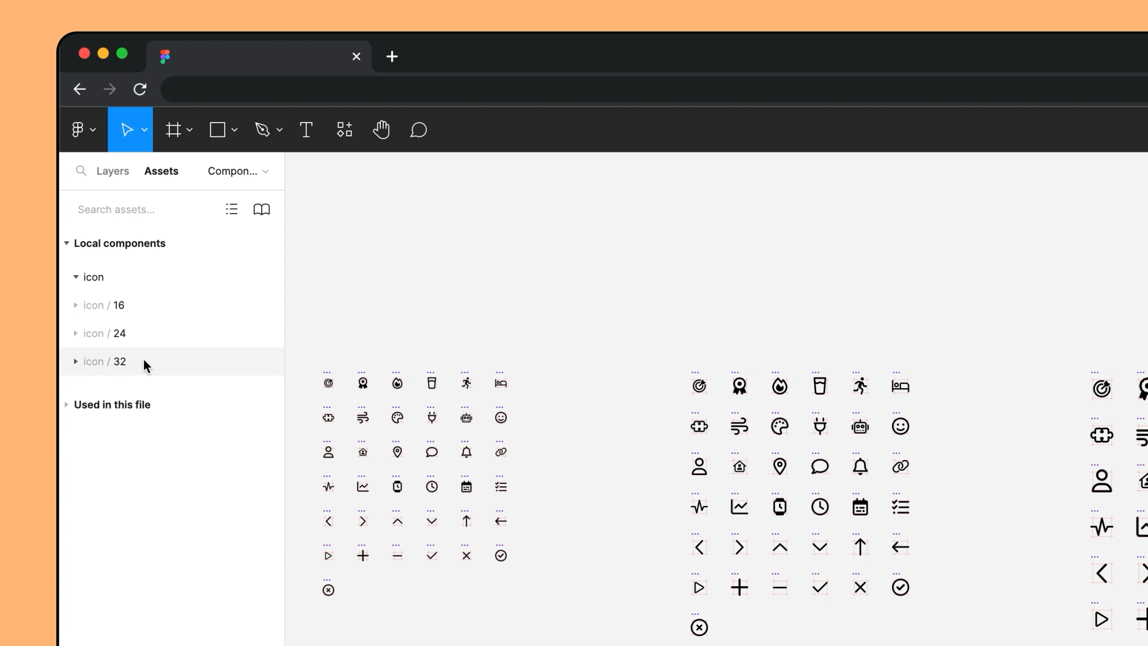Select the medium circled checkmark icon
The image size is (1148, 646).
click(x=900, y=587)
